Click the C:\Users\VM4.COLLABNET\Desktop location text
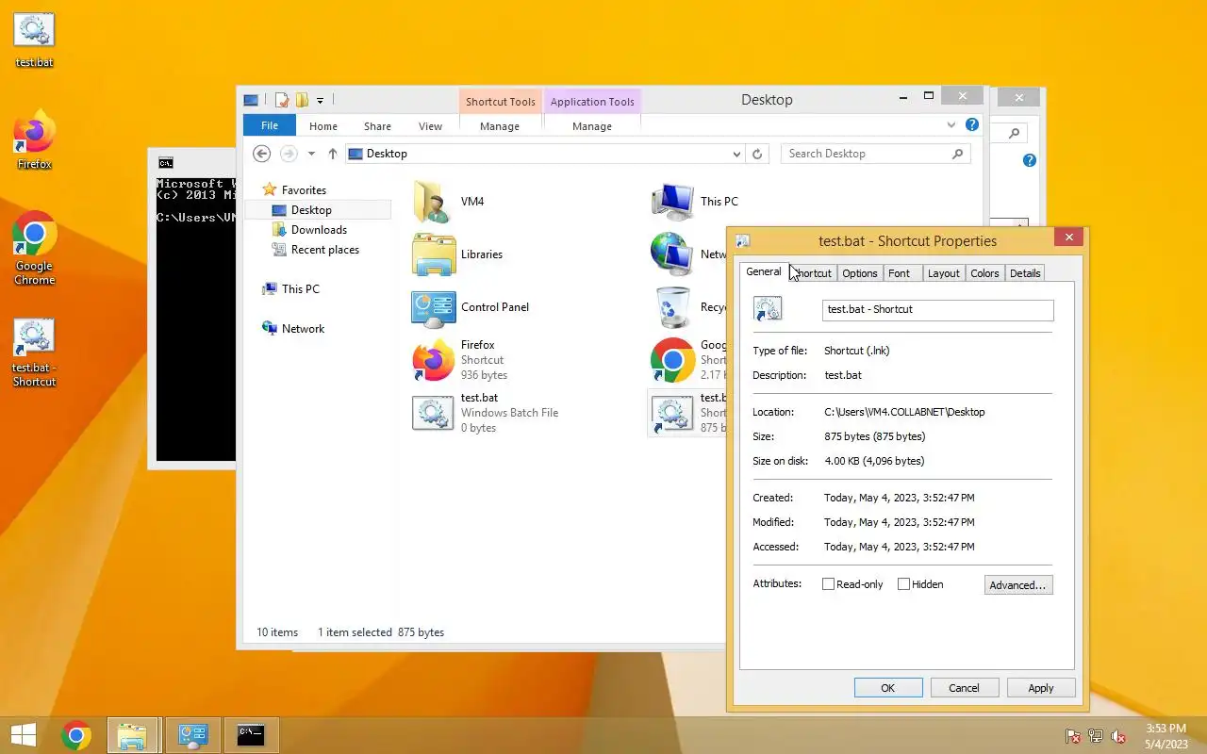Image resolution: width=1207 pixels, height=754 pixels. (x=904, y=412)
